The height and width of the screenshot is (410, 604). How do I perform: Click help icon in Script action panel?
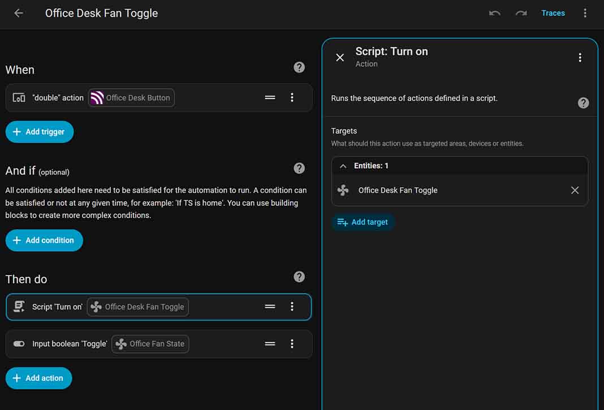(583, 103)
